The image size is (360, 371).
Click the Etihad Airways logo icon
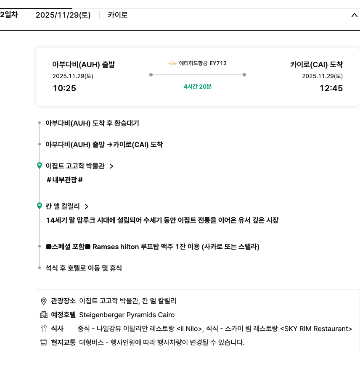[x=172, y=63]
